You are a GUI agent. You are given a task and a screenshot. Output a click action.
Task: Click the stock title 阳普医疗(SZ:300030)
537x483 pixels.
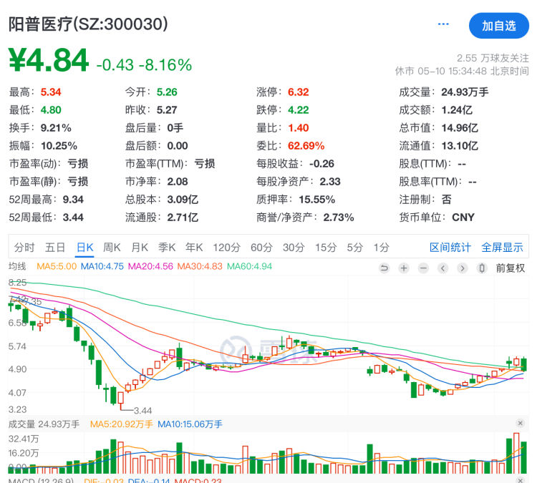(88, 24)
